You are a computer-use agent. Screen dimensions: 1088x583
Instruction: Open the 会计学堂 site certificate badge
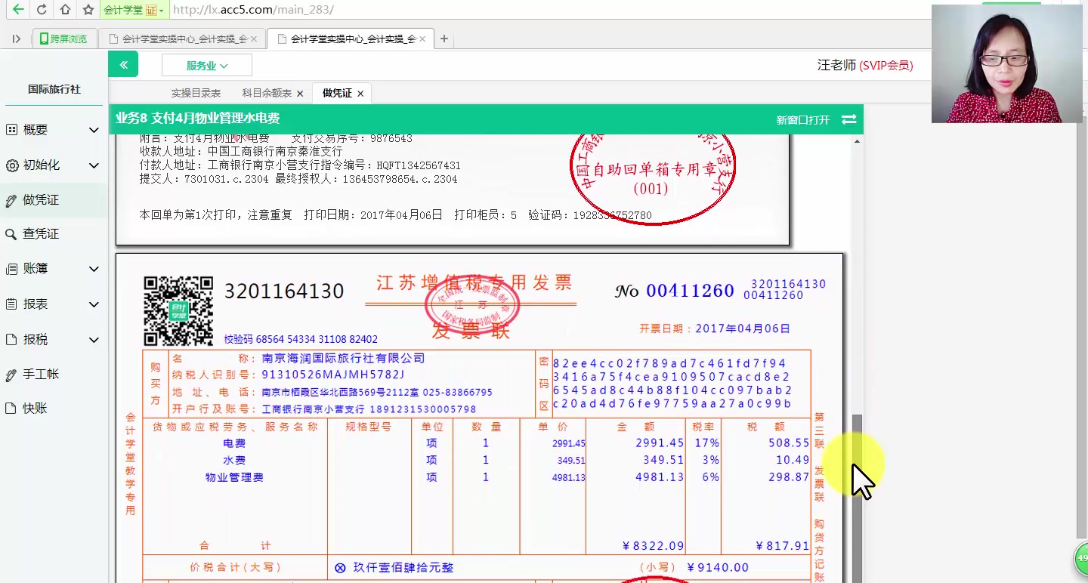[133, 10]
